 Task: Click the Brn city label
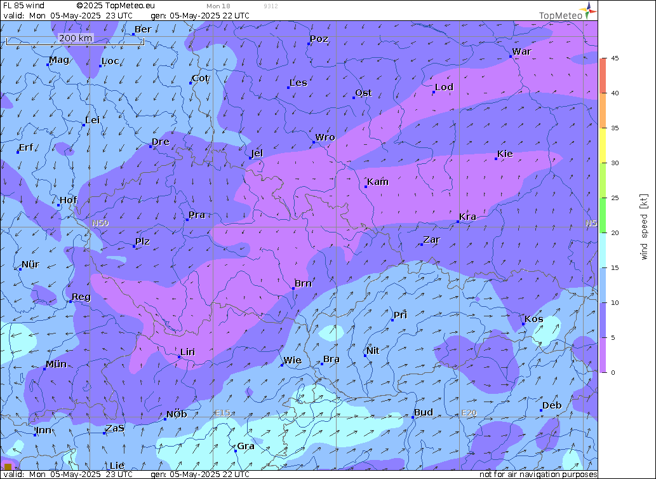point(303,283)
